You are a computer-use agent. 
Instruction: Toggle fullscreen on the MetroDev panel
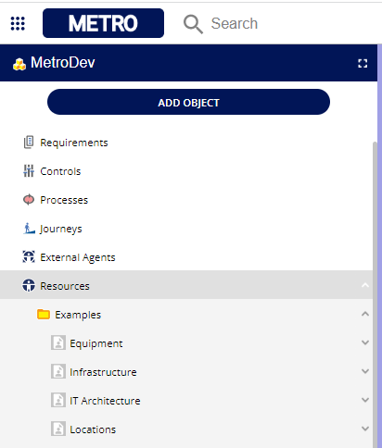coord(363,64)
